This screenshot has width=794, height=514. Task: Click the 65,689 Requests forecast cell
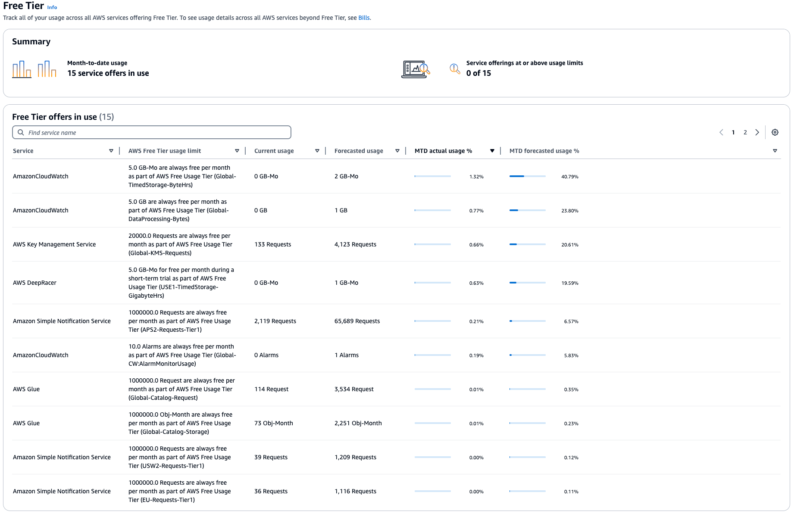tap(357, 321)
